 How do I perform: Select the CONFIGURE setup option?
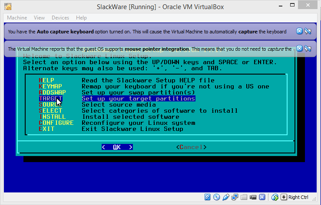56,123
